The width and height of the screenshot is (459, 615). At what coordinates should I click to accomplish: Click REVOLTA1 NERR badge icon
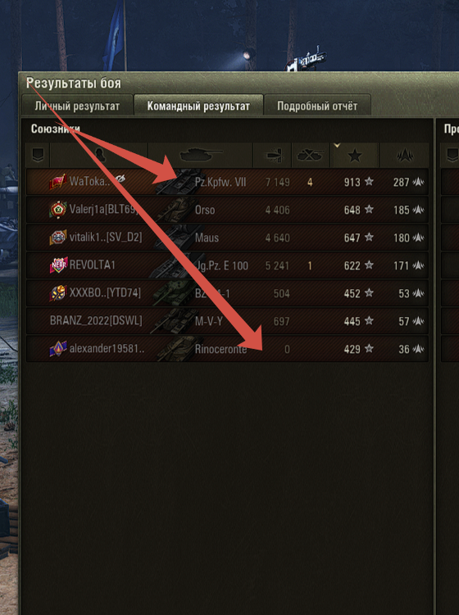pos(58,265)
